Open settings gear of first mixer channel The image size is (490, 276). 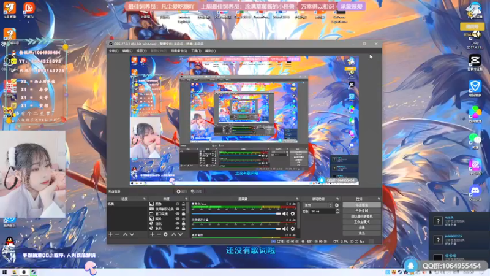[293, 213]
